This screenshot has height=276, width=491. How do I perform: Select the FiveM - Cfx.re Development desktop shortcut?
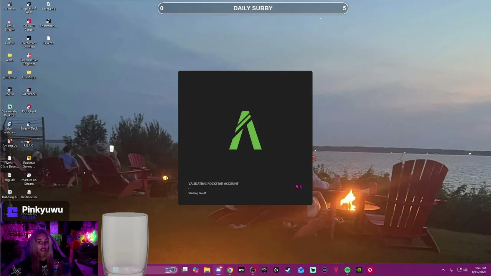pyautogui.click(x=10, y=162)
